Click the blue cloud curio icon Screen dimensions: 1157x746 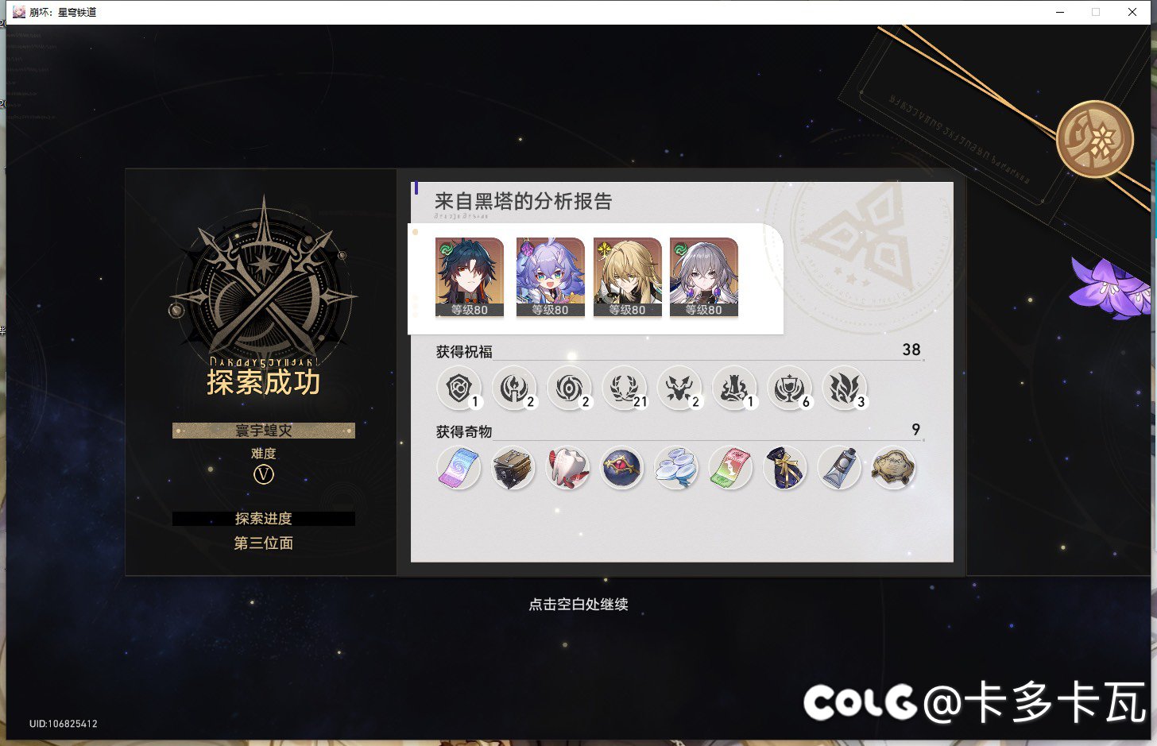pyautogui.click(x=676, y=468)
